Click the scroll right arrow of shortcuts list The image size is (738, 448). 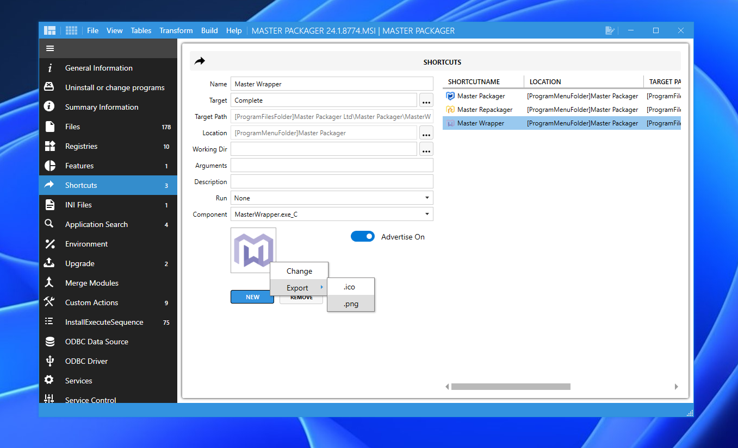pyautogui.click(x=676, y=387)
